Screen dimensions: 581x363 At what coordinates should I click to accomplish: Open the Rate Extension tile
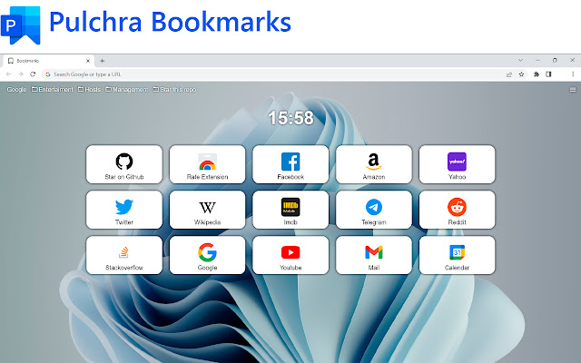tap(207, 164)
